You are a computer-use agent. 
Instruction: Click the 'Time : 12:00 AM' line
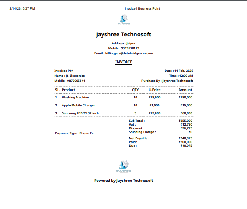click(181, 76)
